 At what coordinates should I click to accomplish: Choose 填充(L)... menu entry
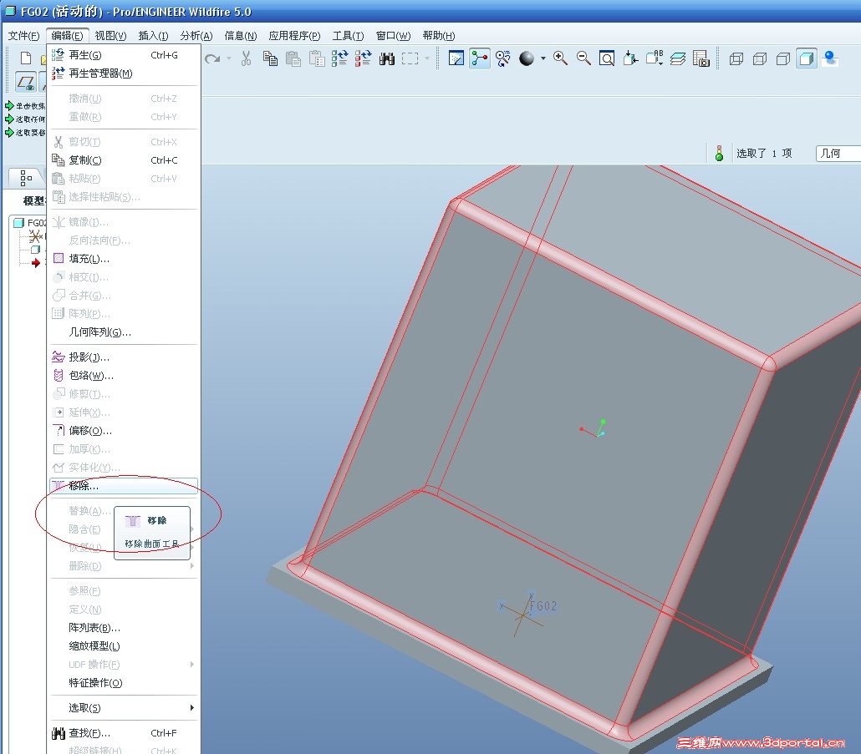(123, 258)
